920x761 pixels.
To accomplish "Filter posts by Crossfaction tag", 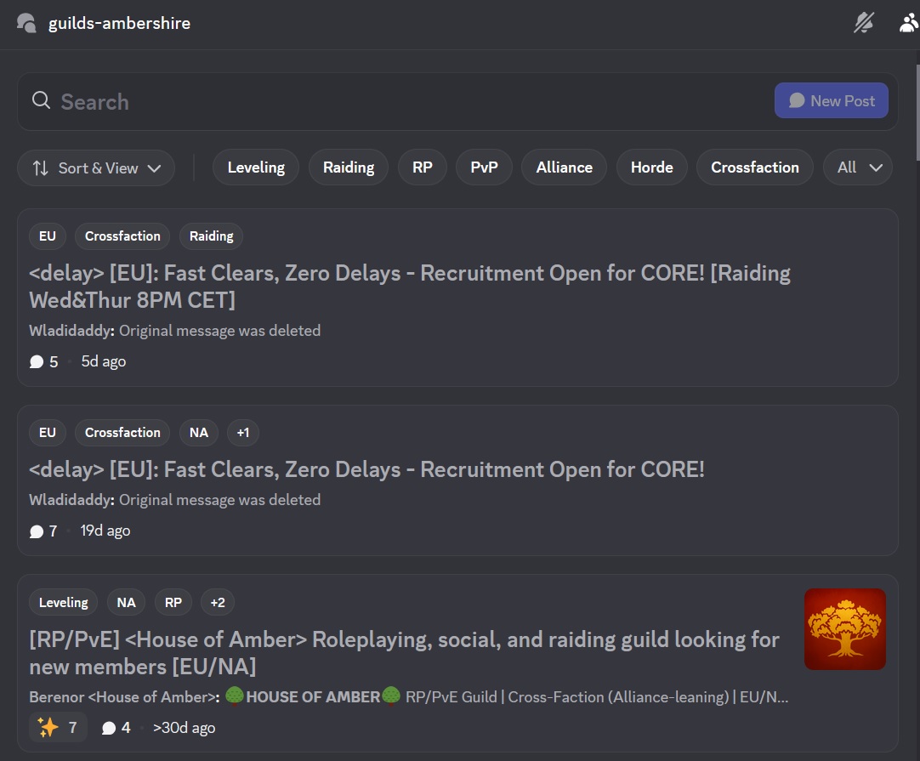I will [754, 168].
